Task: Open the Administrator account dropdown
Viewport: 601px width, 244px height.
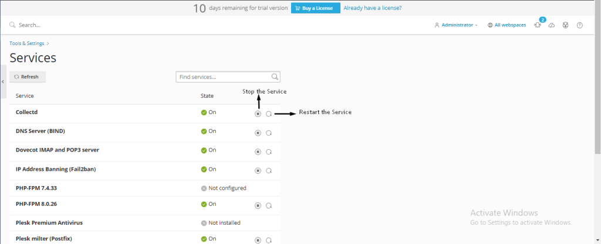Action: [x=456, y=25]
